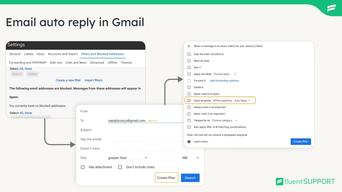Click blue Create filter button
This screenshot has height=192, width=342.
(x=301, y=141)
